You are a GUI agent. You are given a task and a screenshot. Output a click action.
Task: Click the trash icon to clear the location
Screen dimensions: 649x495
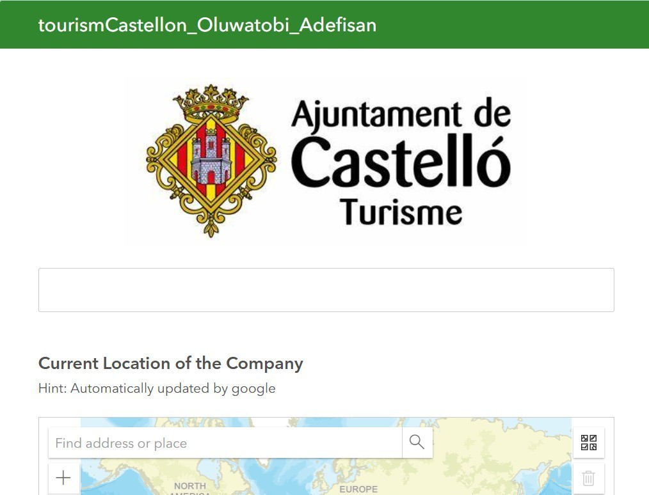pos(588,478)
